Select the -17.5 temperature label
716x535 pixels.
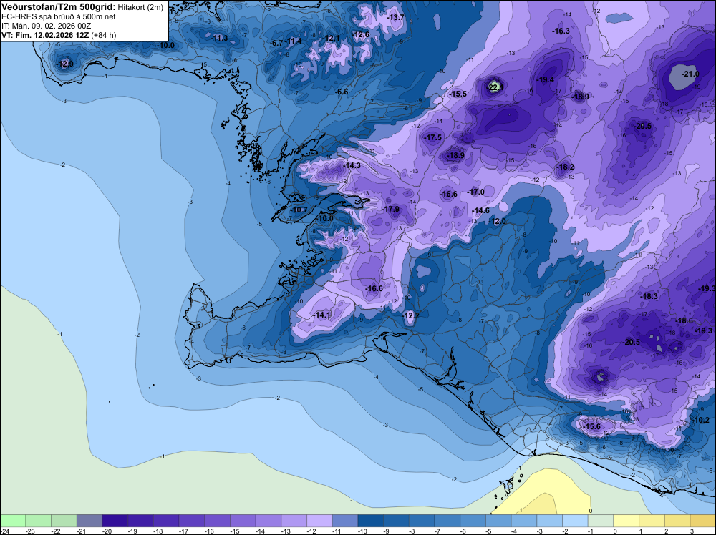coord(432,137)
